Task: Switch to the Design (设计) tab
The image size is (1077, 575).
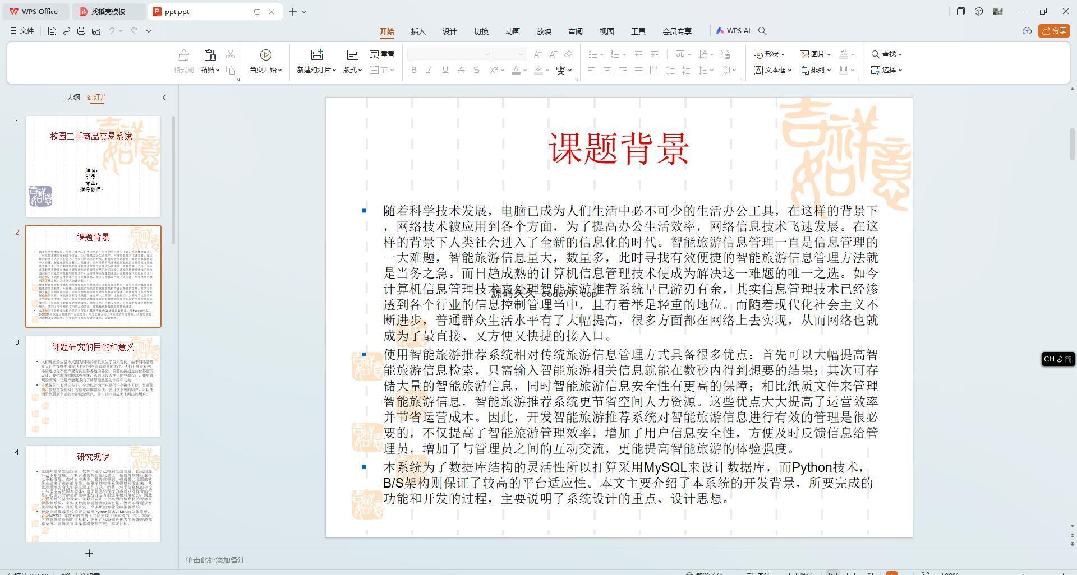Action: tap(450, 31)
